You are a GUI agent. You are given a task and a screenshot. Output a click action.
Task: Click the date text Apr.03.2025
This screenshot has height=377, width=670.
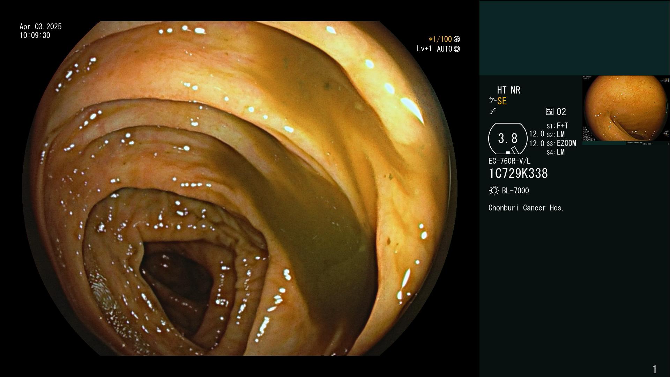pos(40,27)
